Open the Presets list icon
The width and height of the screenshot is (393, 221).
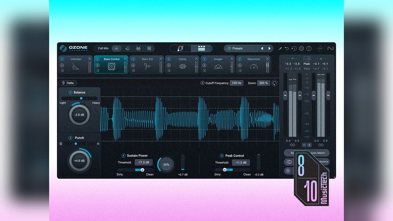(x=229, y=48)
